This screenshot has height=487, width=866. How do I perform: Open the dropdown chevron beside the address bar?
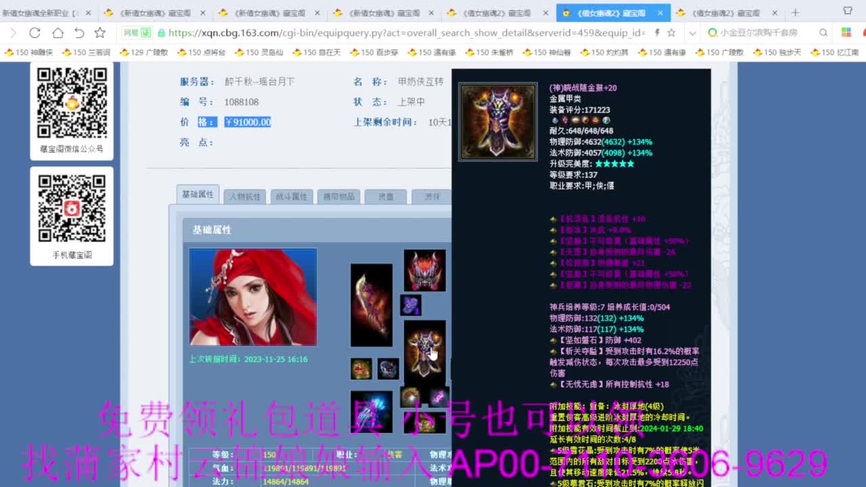tap(692, 32)
